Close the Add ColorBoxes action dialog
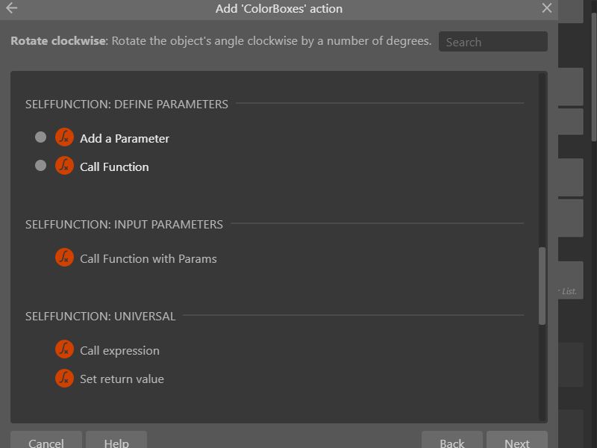This screenshot has height=448, width=597. point(547,8)
